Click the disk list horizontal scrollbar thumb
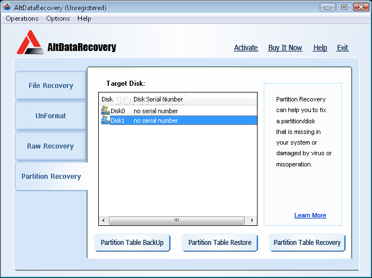Screen dimensions: 372x278 pos(177,220)
